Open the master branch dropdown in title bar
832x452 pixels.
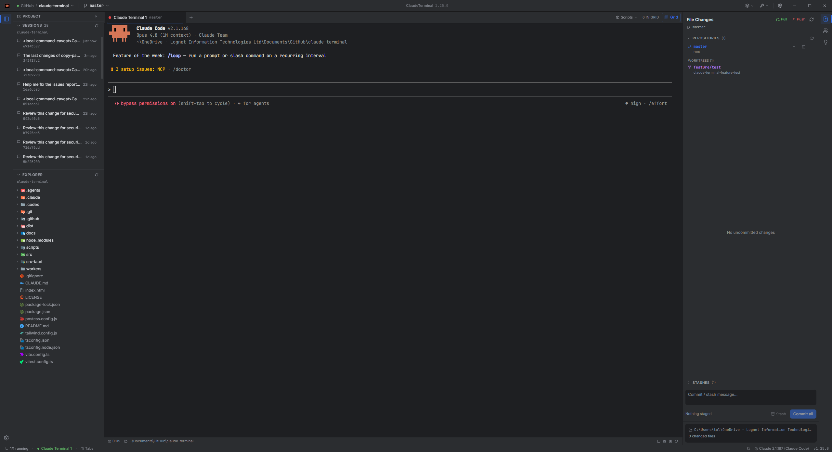pos(96,6)
